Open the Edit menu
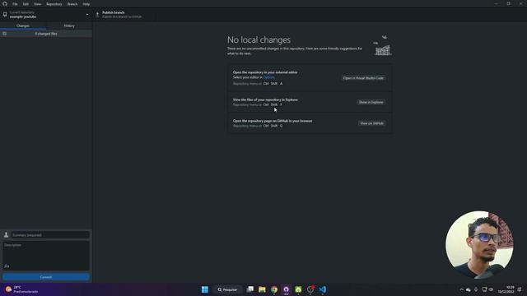527x296 pixels. click(26, 4)
